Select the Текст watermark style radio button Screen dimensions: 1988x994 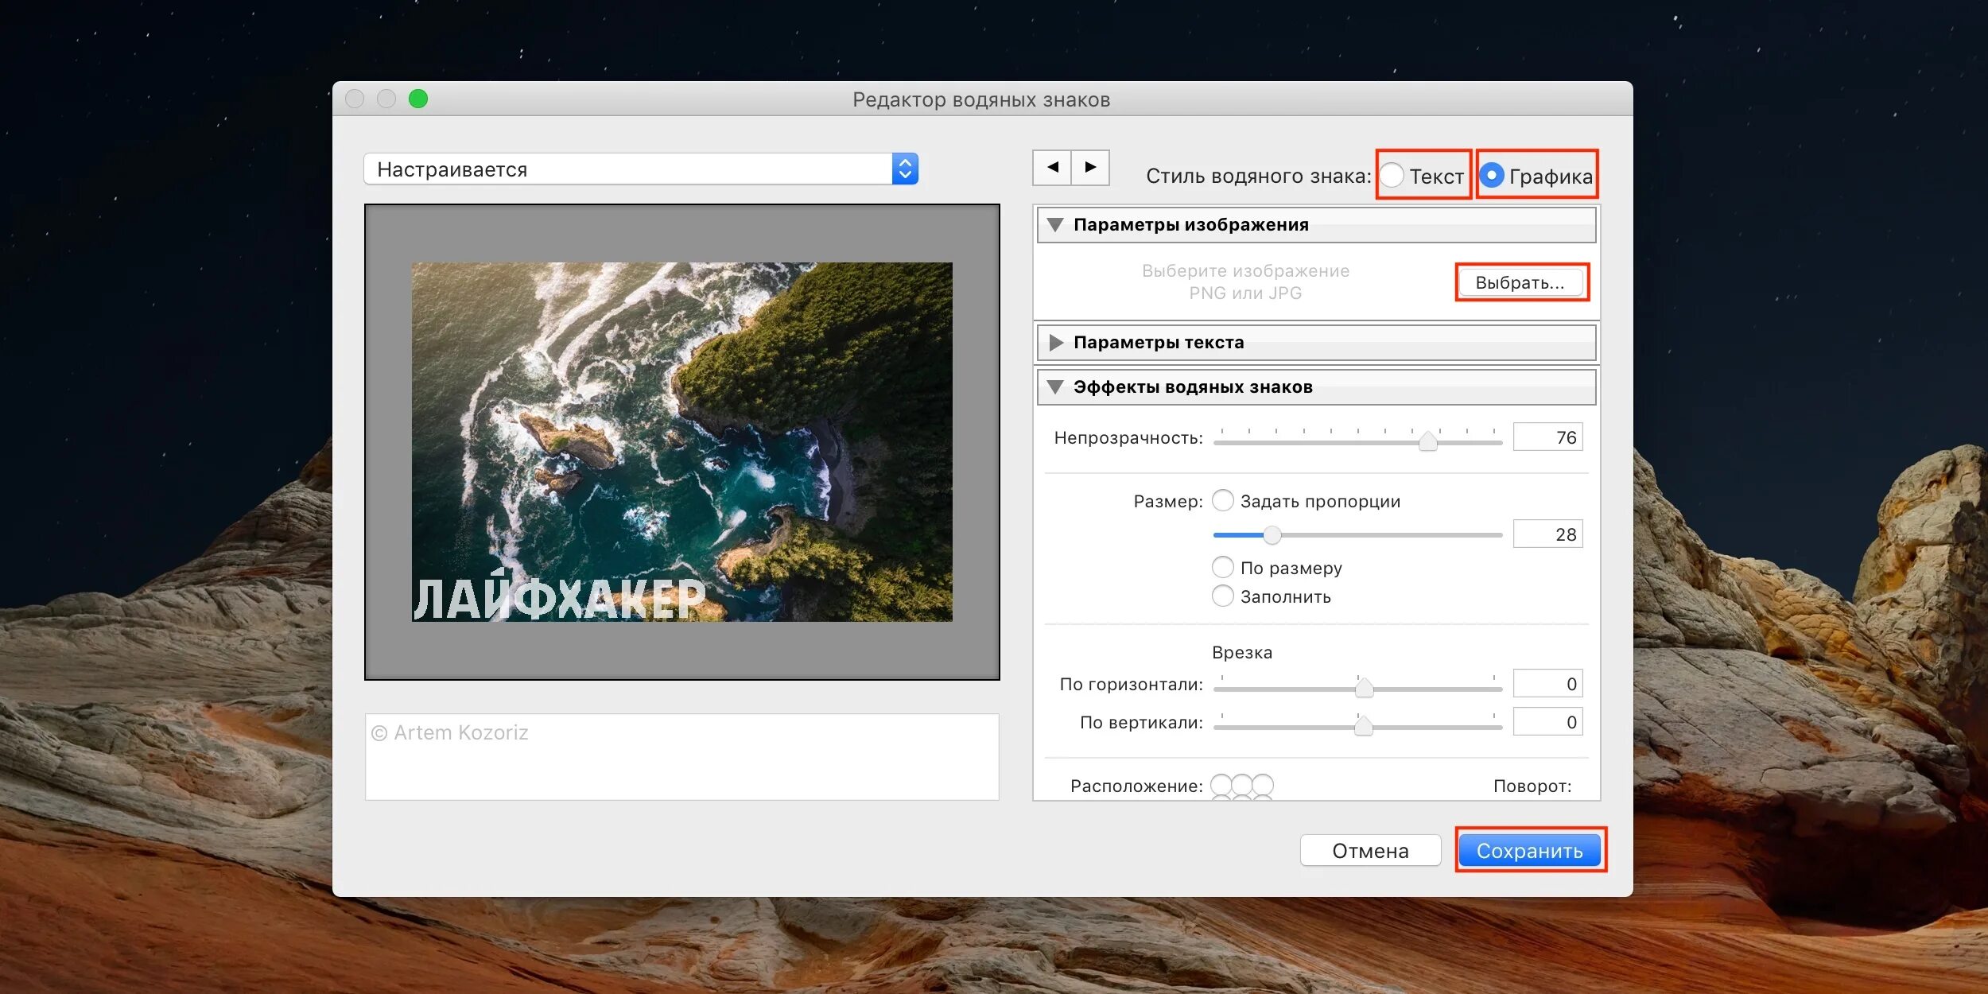1391,175
